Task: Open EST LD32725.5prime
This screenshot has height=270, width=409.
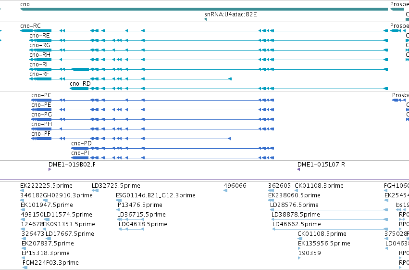Action: [x=116, y=186]
